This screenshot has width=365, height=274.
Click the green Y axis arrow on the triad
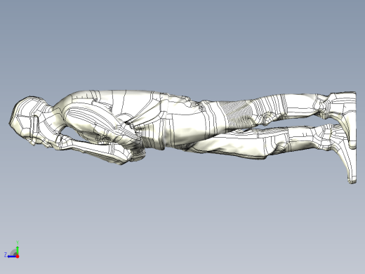(18, 250)
